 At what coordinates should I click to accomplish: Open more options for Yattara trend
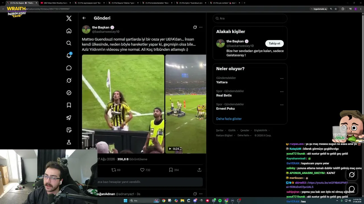pos(282,78)
